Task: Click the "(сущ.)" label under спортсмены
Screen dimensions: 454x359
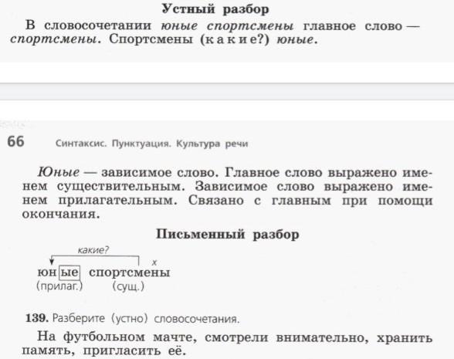Action: pos(128,286)
